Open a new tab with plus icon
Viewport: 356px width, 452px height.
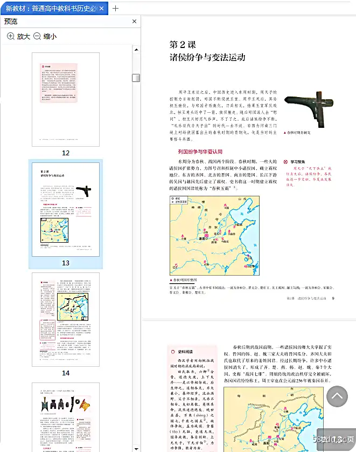point(115,8)
